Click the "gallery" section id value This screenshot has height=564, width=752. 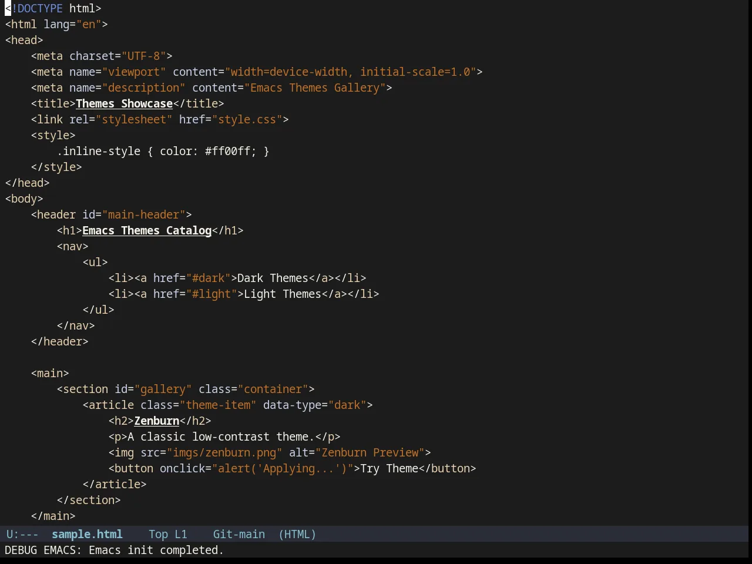click(163, 389)
